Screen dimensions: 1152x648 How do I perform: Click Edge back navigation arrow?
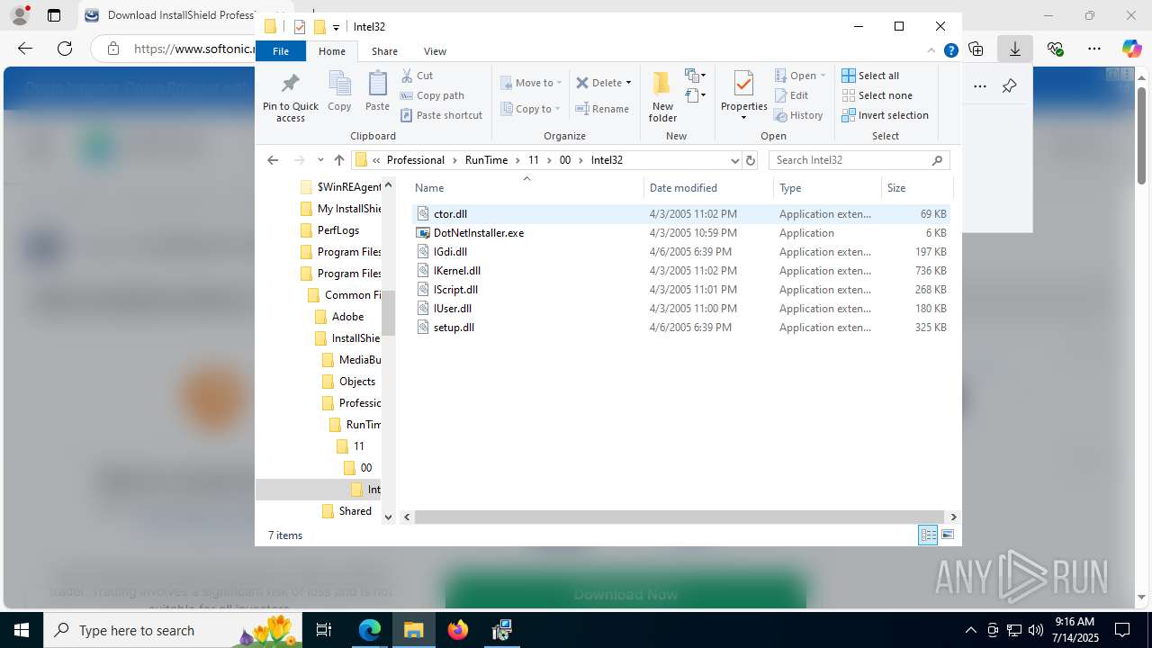[25, 49]
